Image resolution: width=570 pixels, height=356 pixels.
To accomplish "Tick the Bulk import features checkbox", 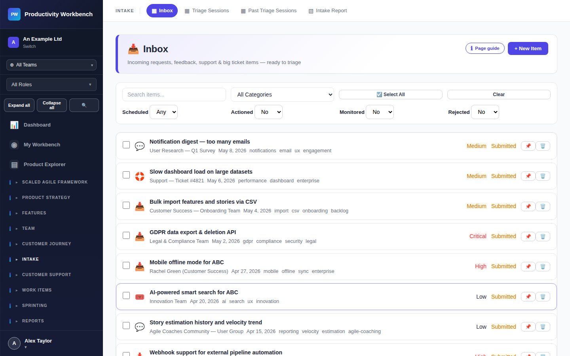I will (x=126, y=205).
